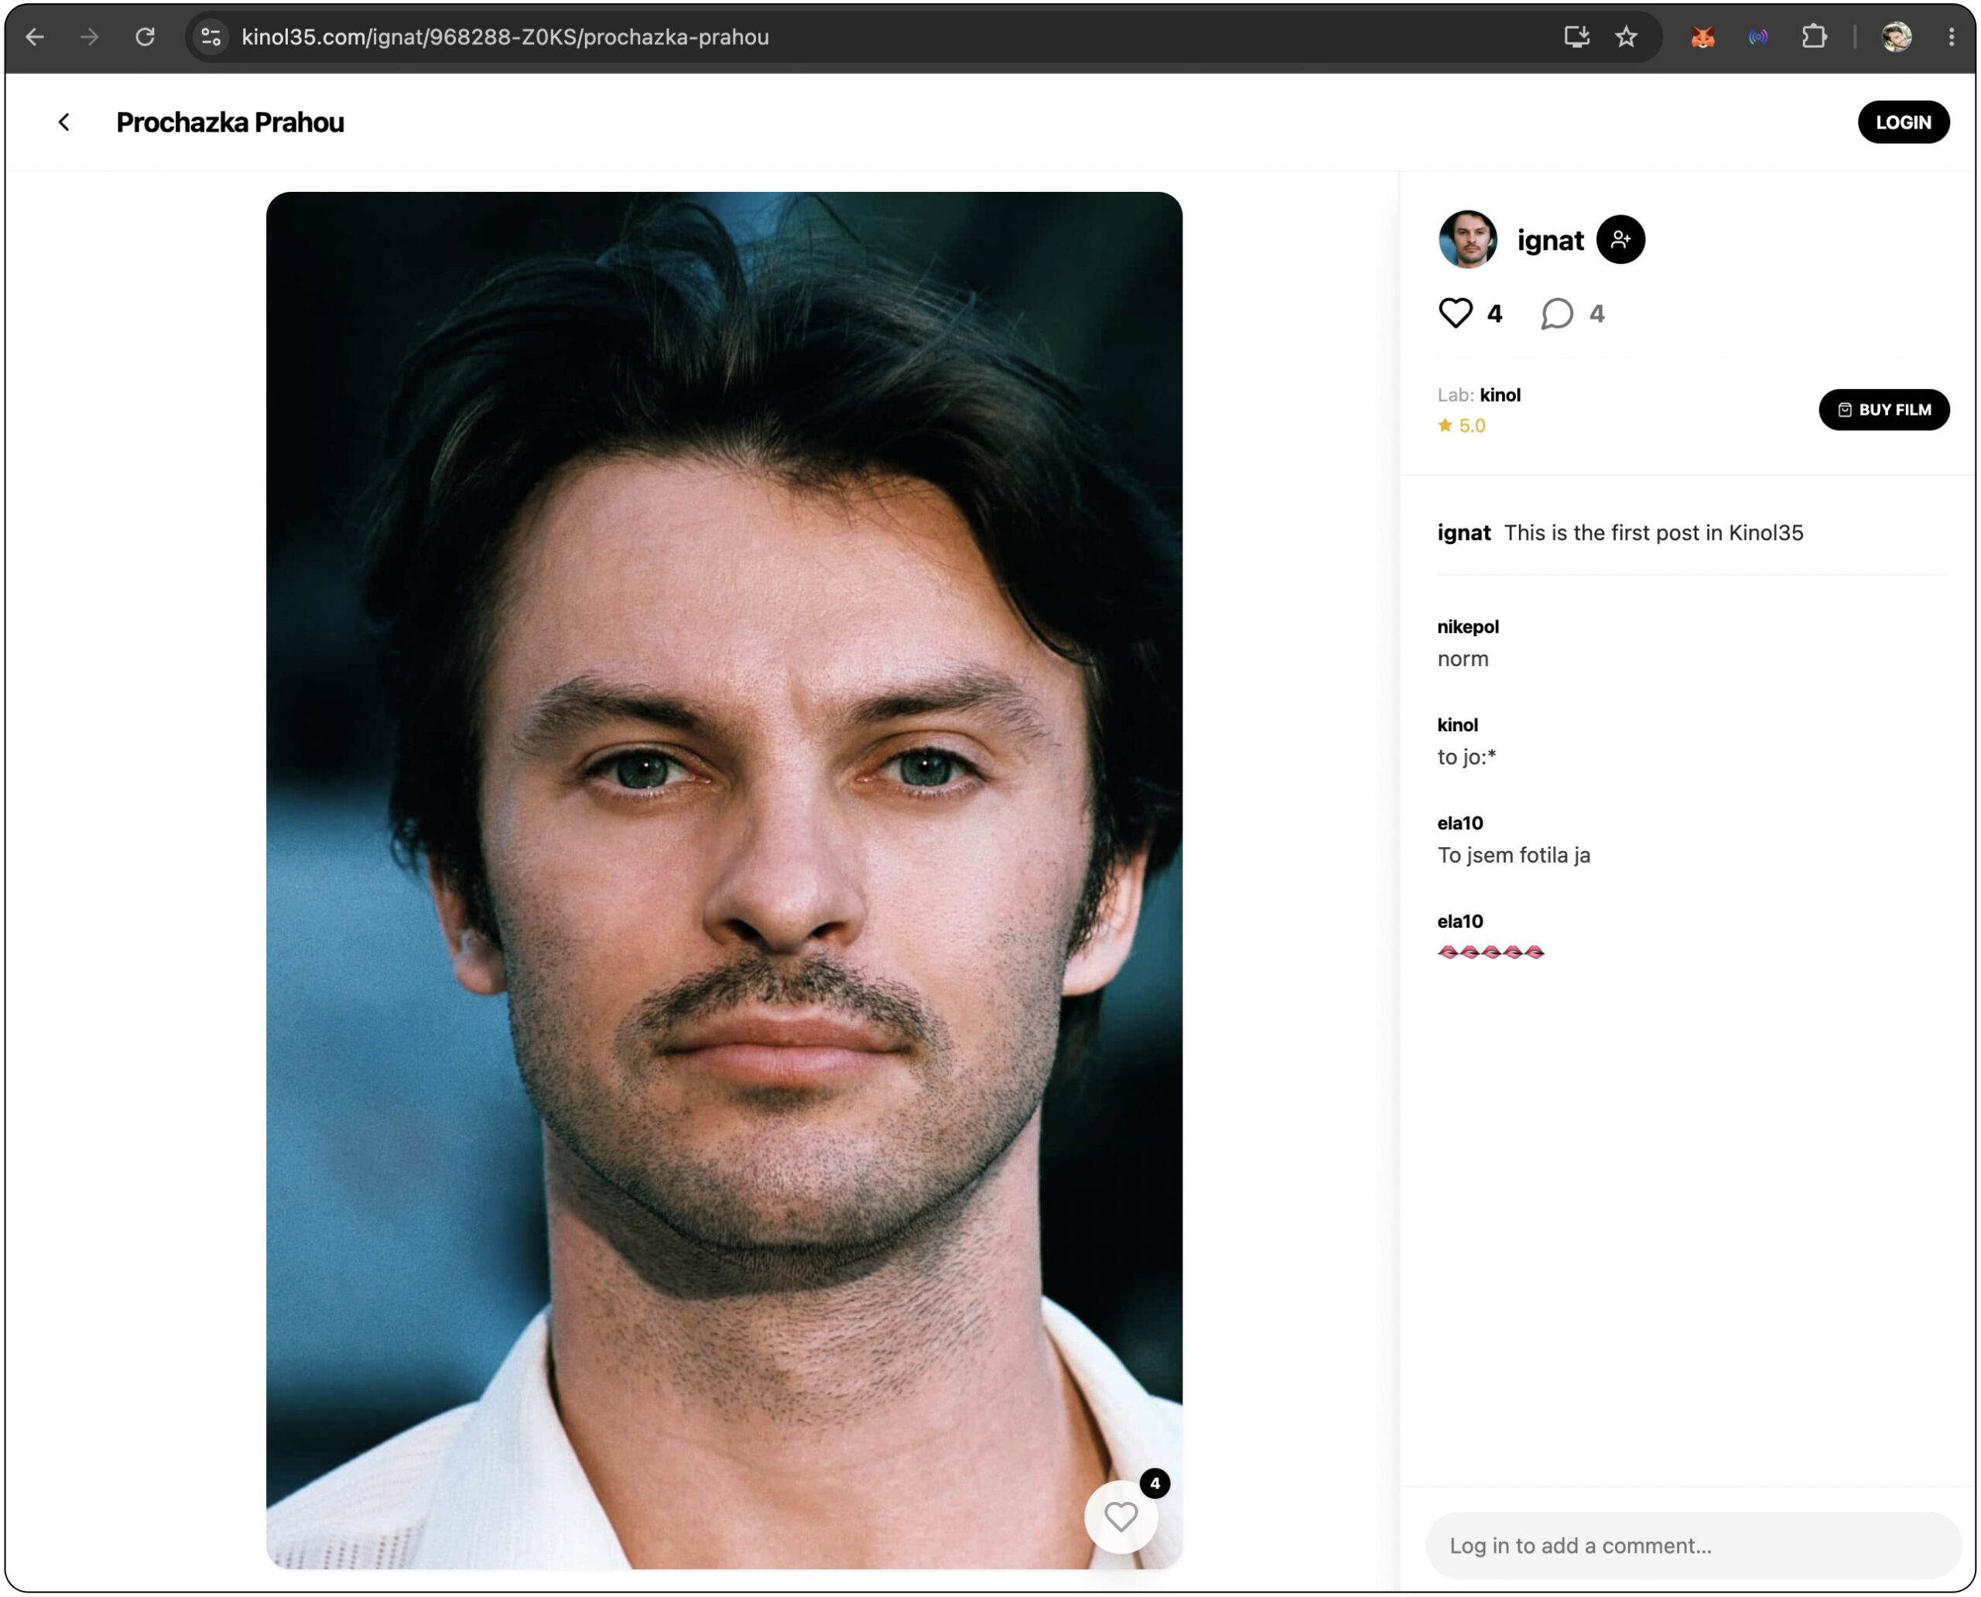
Task: Bookmark this page with the star
Action: point(1625,37)
